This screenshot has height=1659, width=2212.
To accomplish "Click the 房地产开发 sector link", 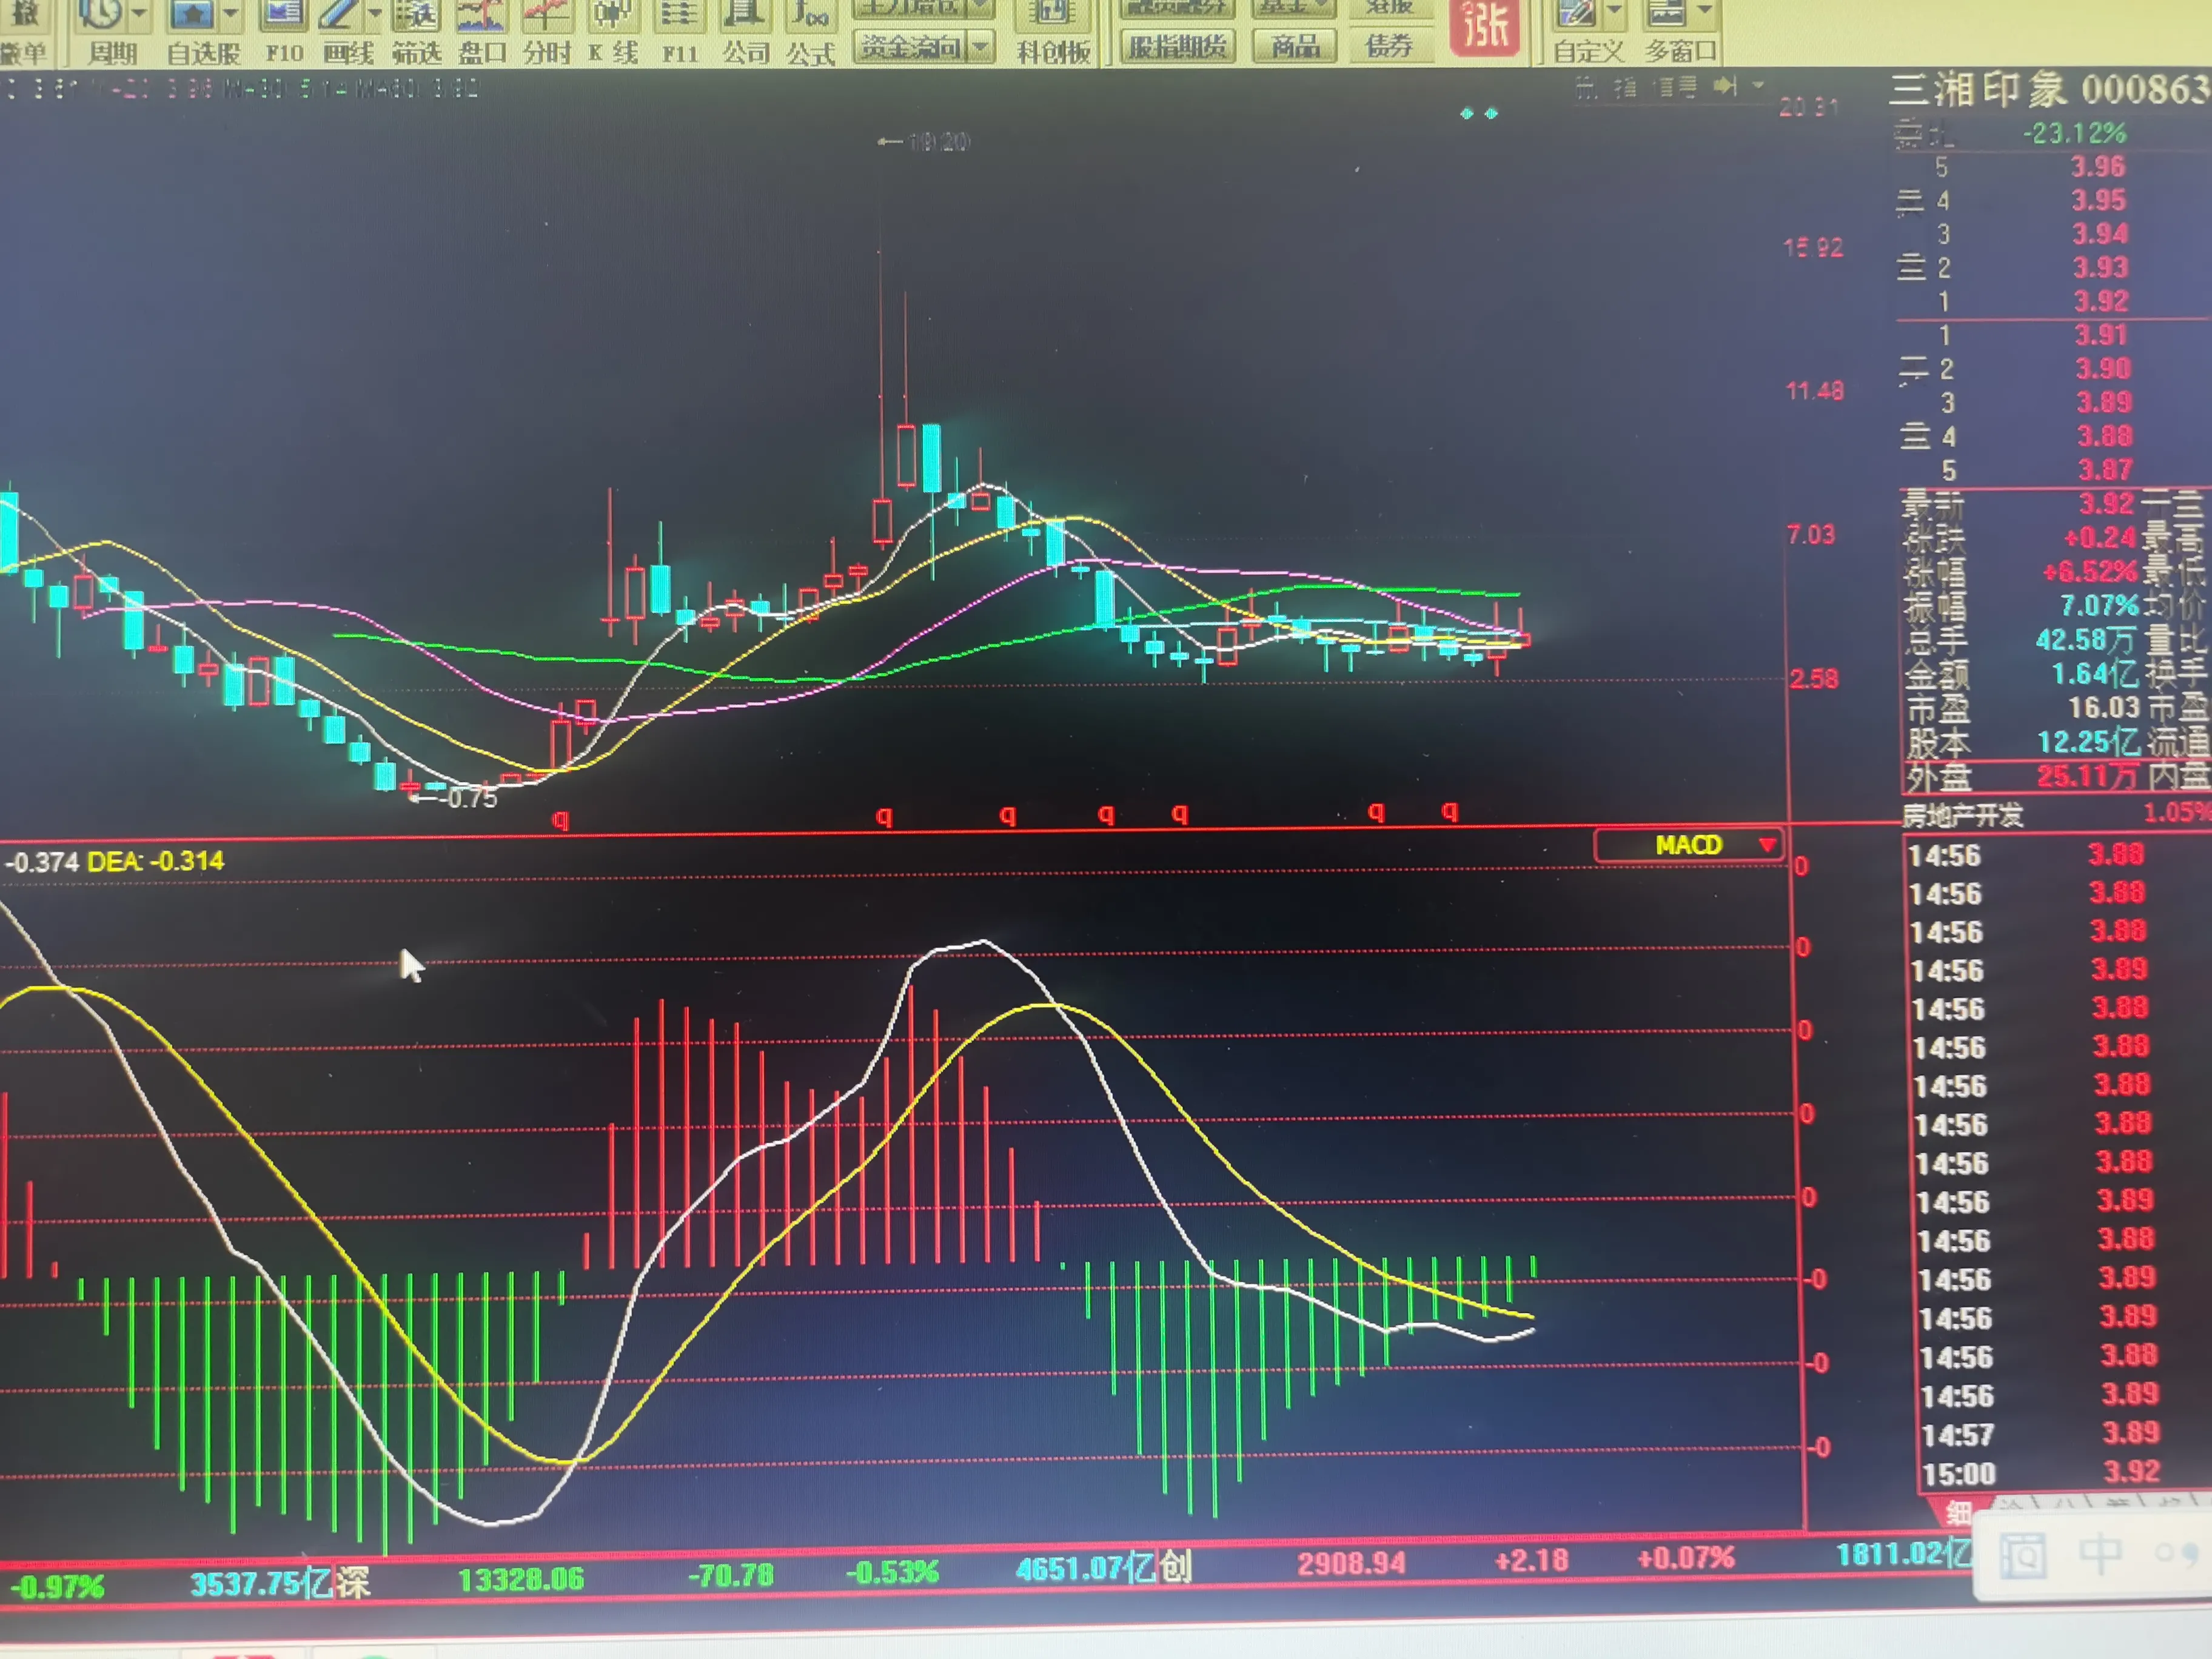I will click(1962, 816).
